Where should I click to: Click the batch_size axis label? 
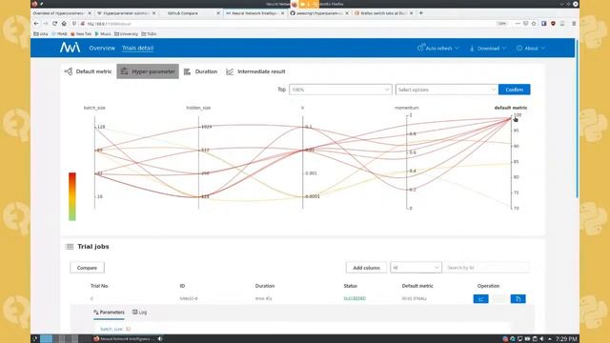click(x=94, y=108)
